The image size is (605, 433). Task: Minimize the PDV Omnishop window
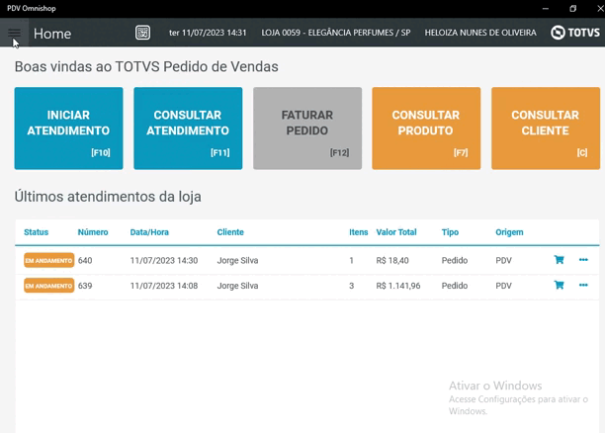pos(546,9)
